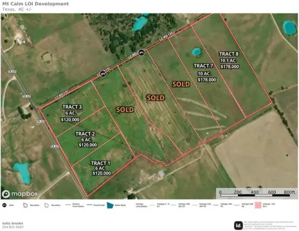Click the pink Voltage 735 kV legend swatch
299x231 pixels.
click(x=258, y=205)
